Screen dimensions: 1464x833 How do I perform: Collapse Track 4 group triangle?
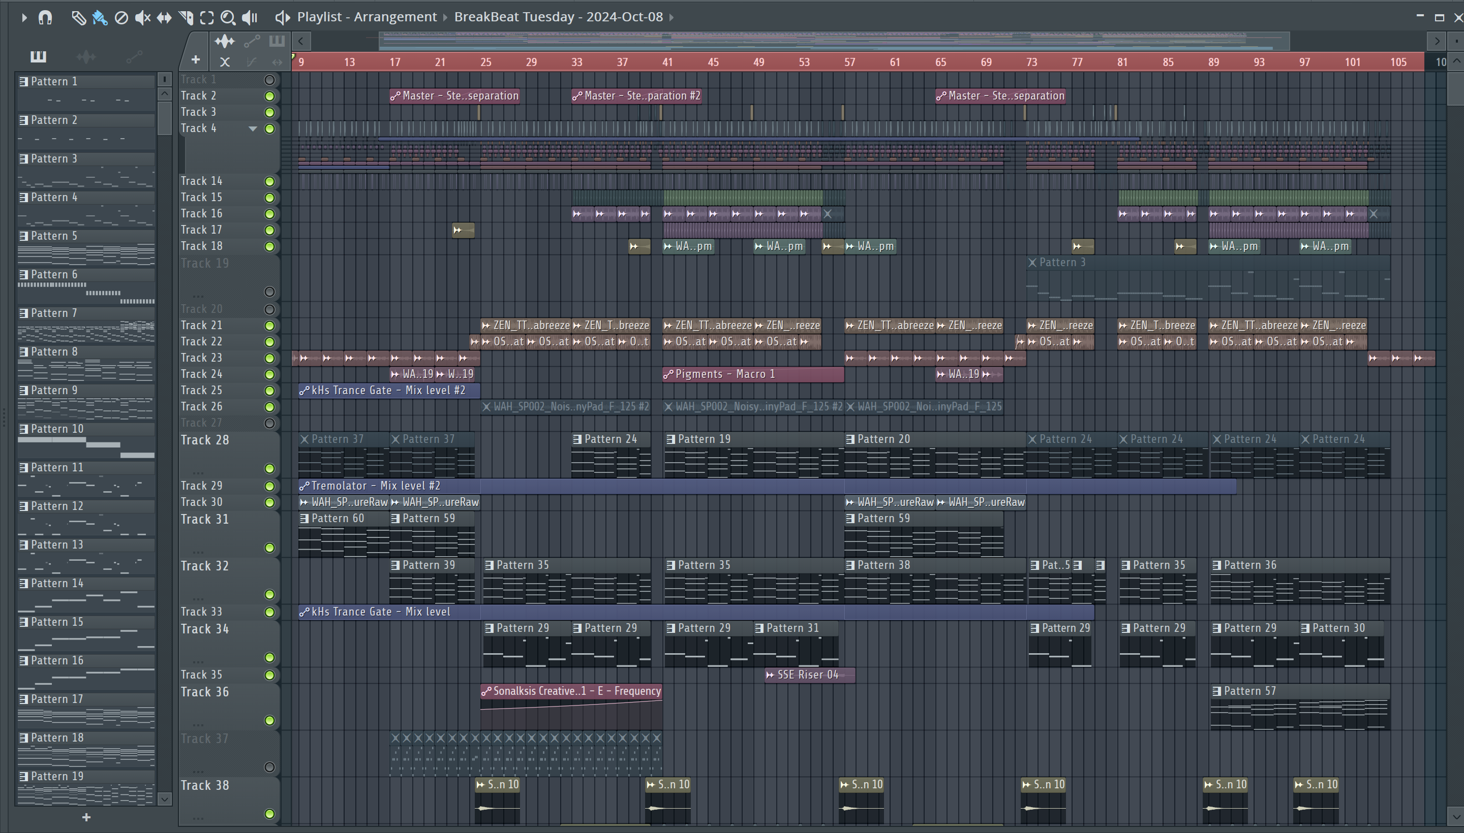point(253,129)
